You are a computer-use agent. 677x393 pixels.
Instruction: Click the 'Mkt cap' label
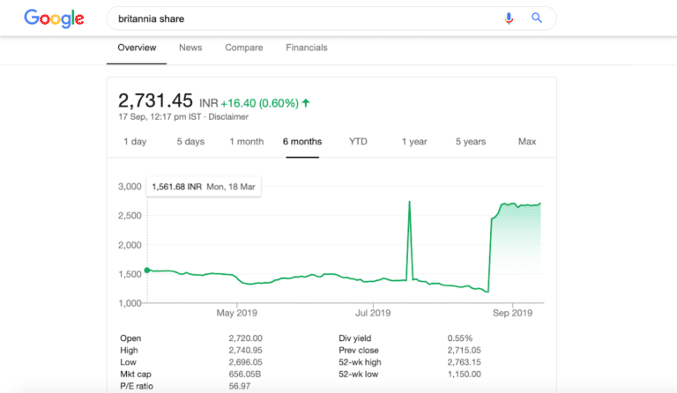pyautogui.click(x=136, y=374)
